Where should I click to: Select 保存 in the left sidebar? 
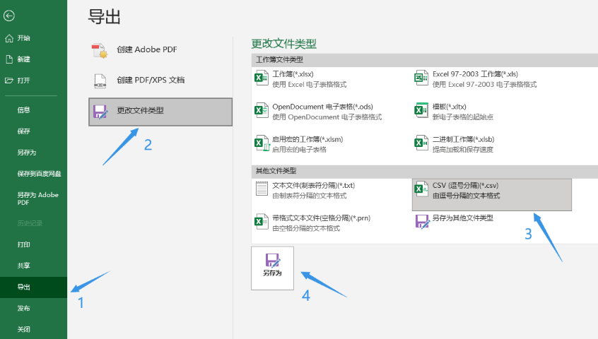[x=23, y=131]
